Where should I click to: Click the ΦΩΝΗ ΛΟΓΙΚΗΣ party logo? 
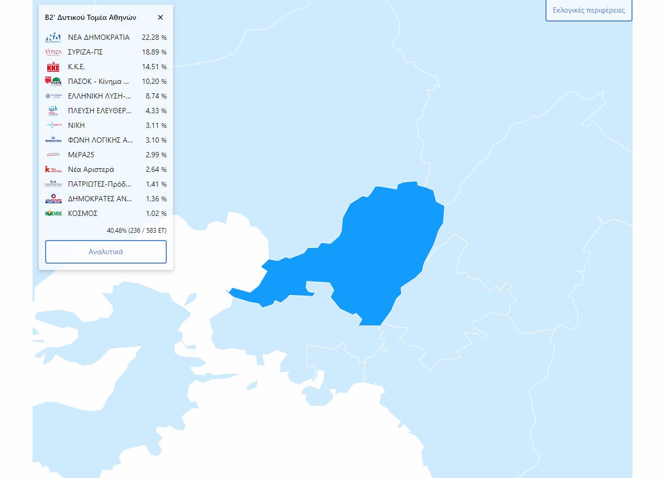[53, 140]
